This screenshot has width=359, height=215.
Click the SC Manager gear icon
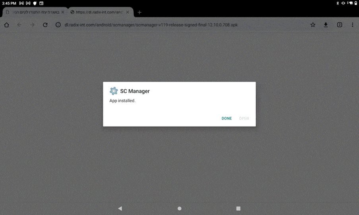pyautogui.click(x=114, y=91)
